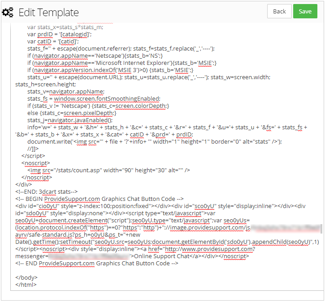Image resolution: width=325 pixels, height=302 pixels.
Task: Click the opening <noscript> tag line
Action: (x=36, y=163)
